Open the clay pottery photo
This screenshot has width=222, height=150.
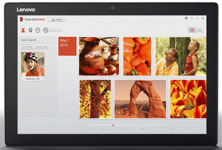point(99,56)
